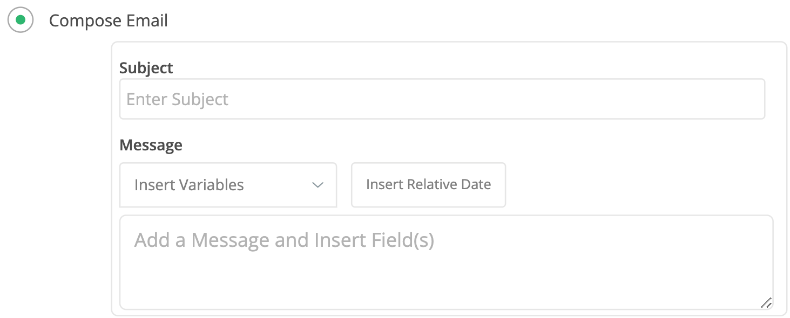Click the Message section label
The image size is (790, 318).
(x=151, y=145)
